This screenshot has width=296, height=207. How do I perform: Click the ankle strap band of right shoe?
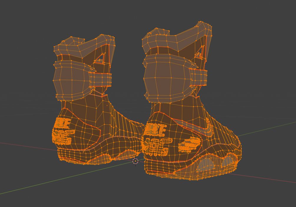(199, 77)
